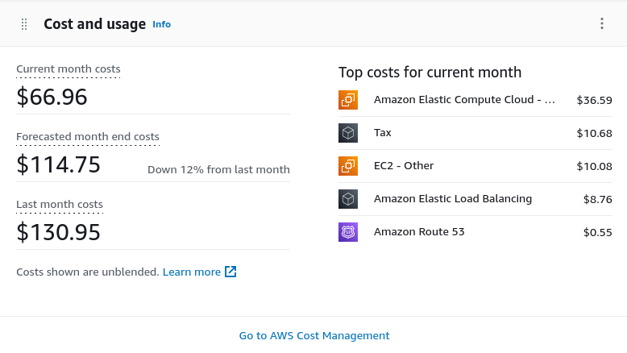Click the $10.68 tax amount
The image size is (627, 353).
[594, 133]
